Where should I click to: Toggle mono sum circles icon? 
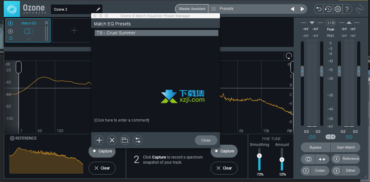click(x=308, y=159)
